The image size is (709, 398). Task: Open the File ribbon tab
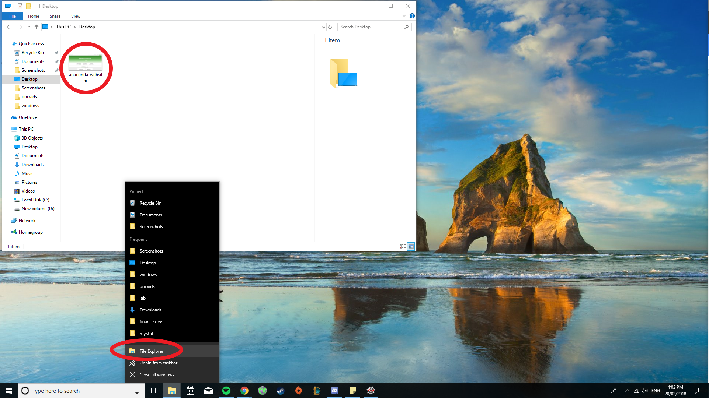[13, 16]
